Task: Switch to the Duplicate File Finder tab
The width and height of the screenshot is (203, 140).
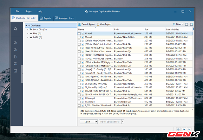Action: (24, 18)
